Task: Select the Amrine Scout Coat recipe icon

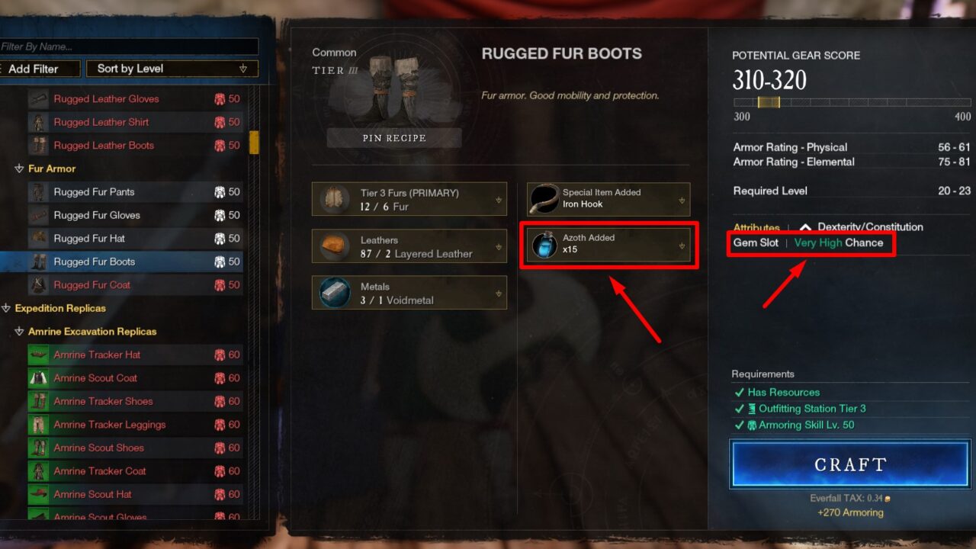Action: [38, 378]
